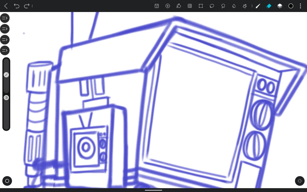Expand the second sidebar flyout arrow

pyautogui.click(x=5, y=29)
